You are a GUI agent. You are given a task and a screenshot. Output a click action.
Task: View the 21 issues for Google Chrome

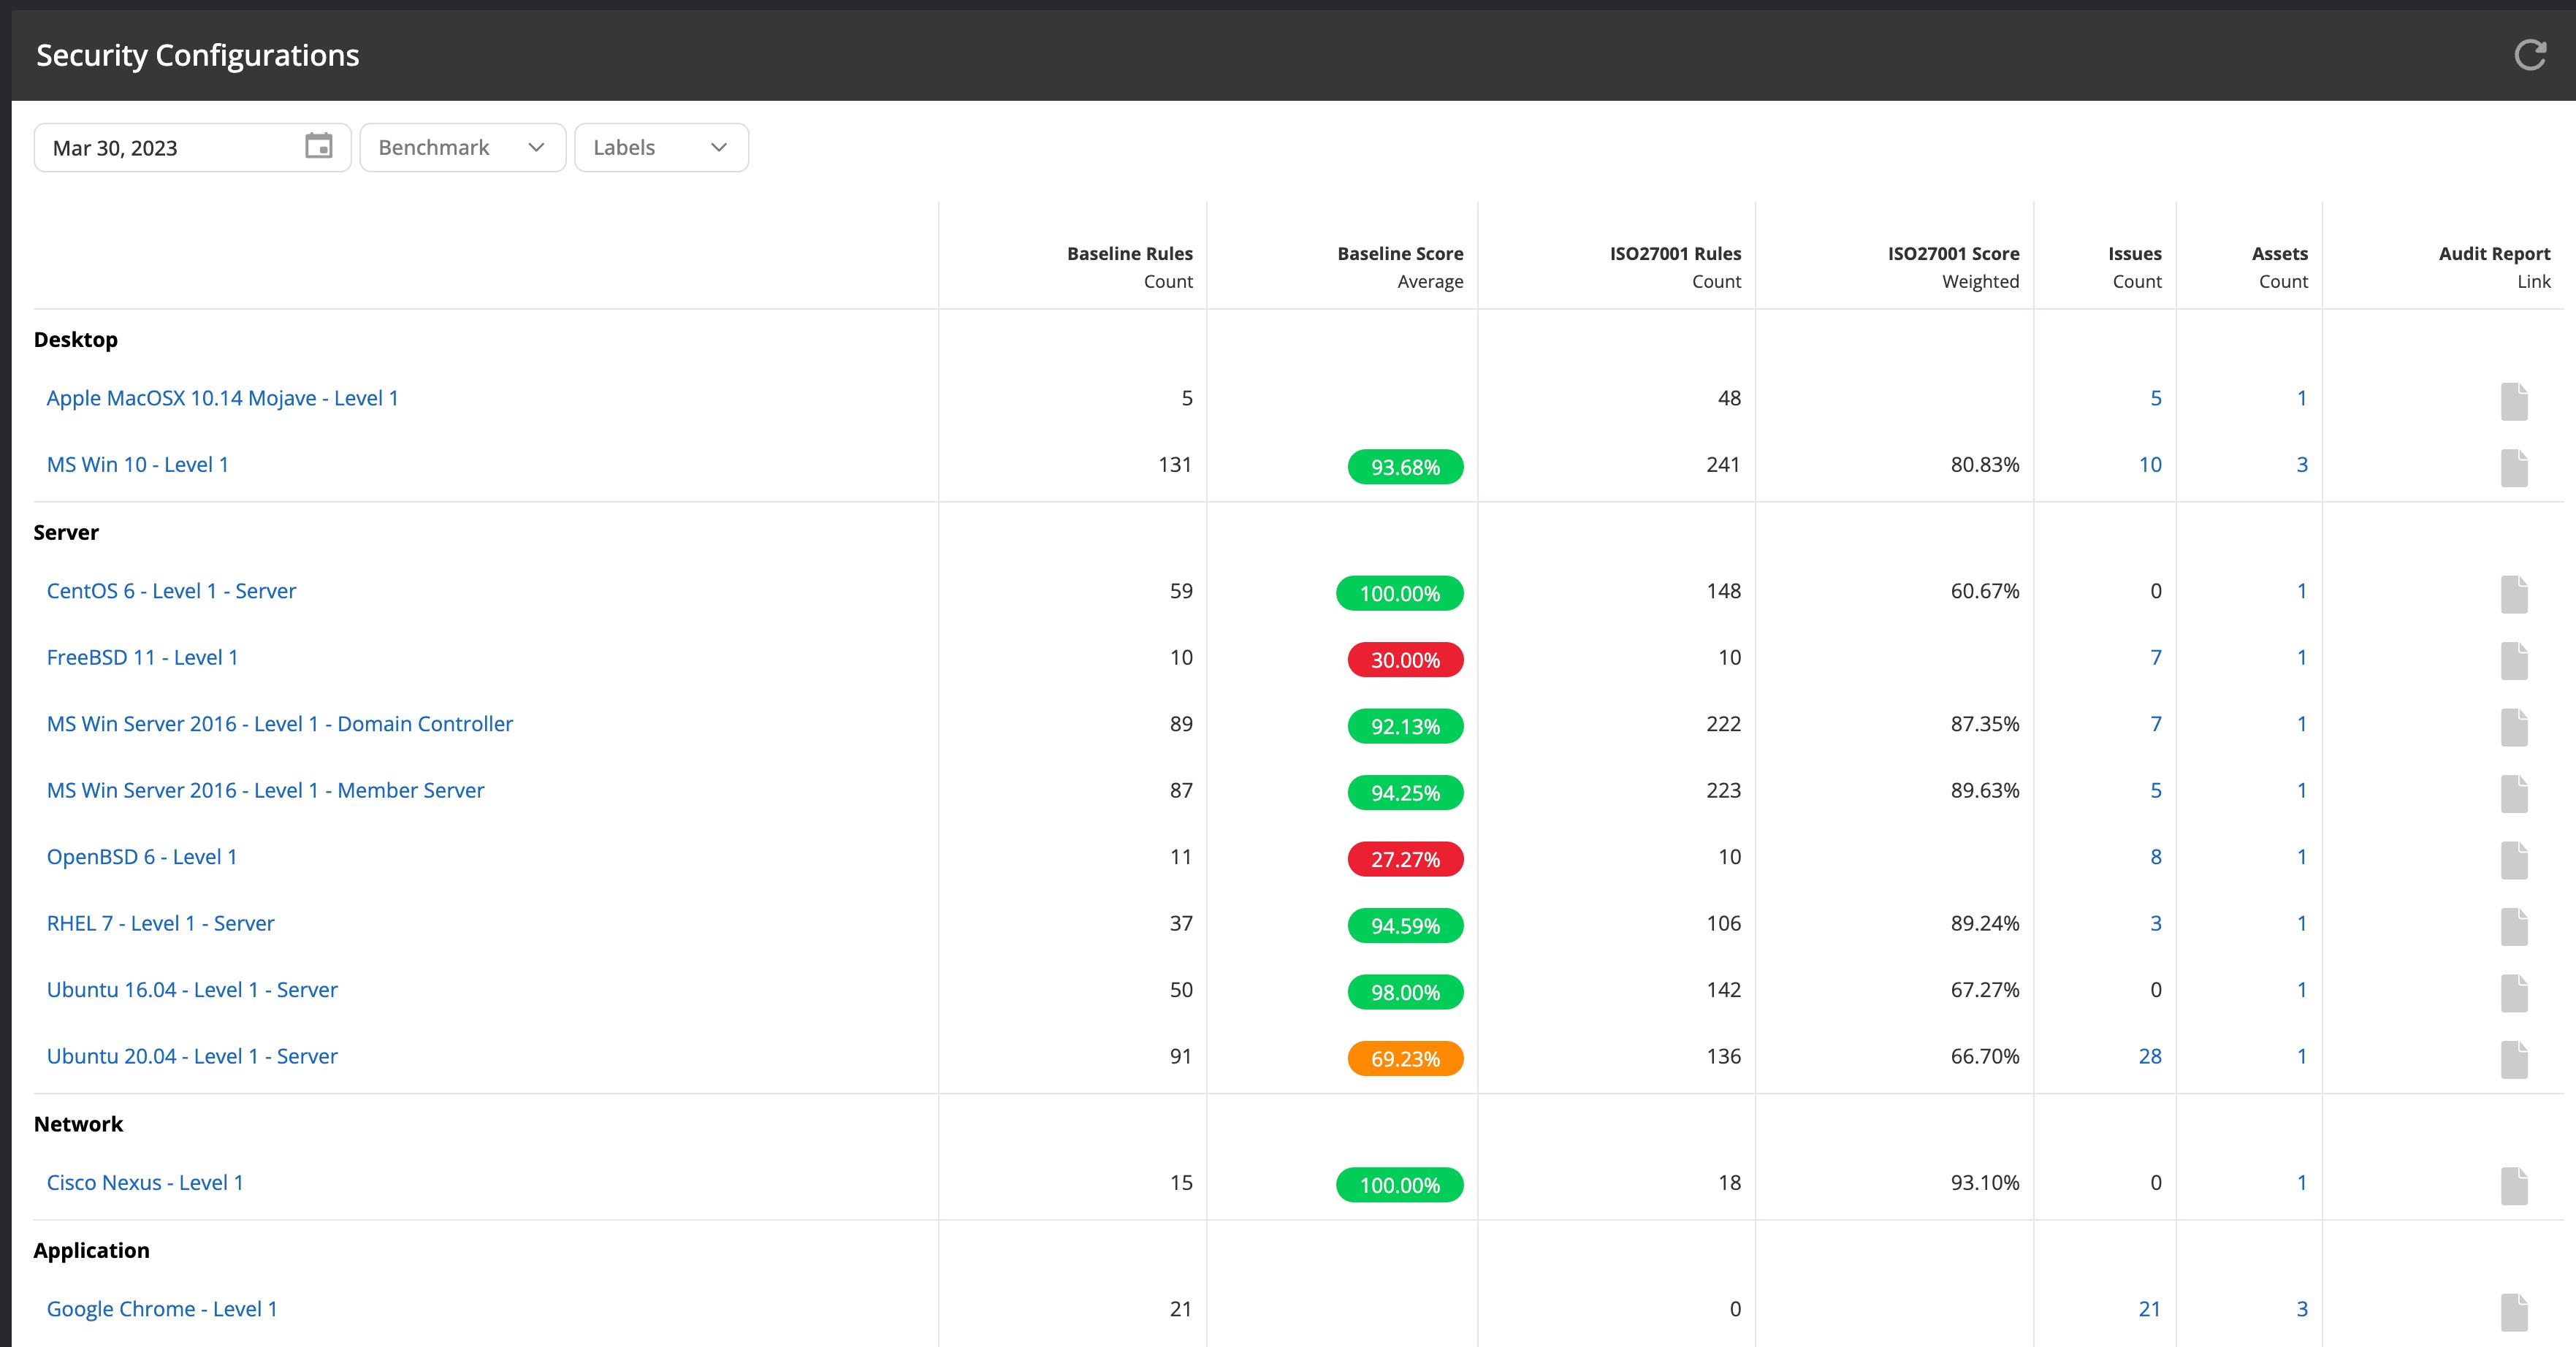click(x=2149, y=1308)
